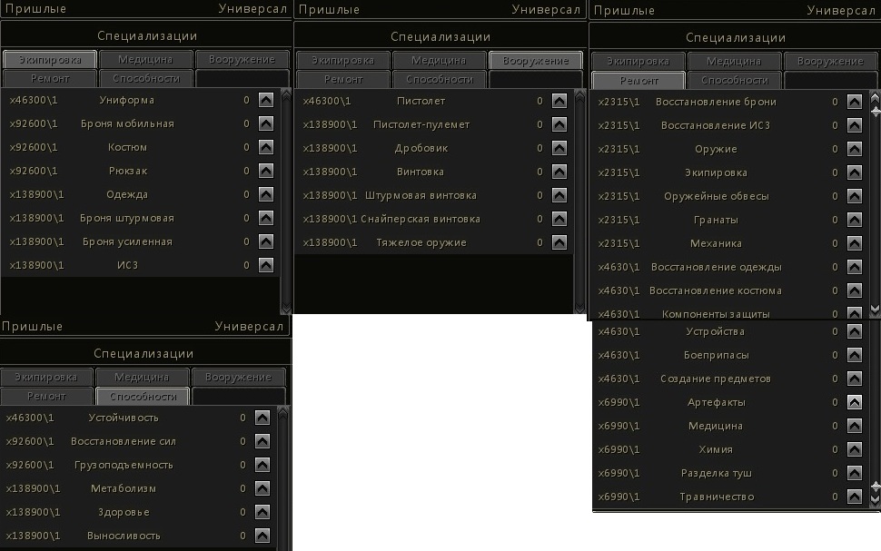Hit the up arrow next to Восстановление брони
Viewport: 881px width, 551px height.
(x=854, y=102)
